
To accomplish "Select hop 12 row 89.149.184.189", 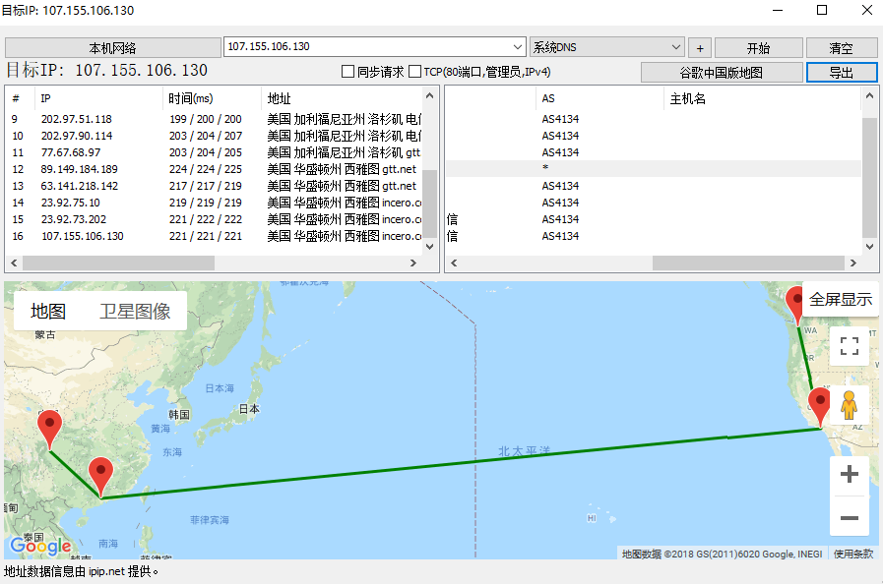I will [214, 169].
